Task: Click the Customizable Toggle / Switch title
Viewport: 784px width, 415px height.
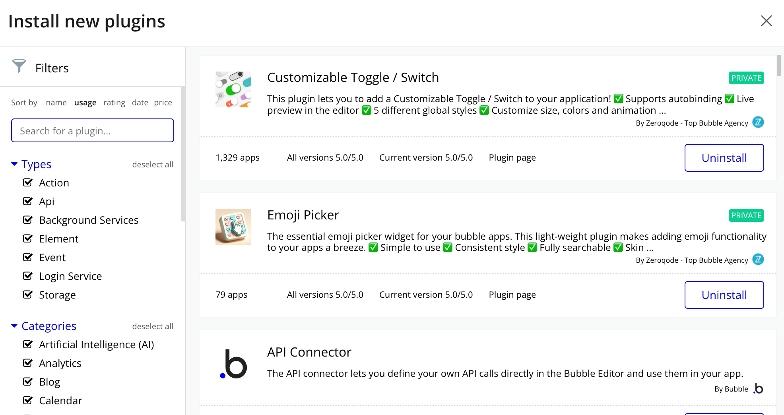Action: (353, 78)
